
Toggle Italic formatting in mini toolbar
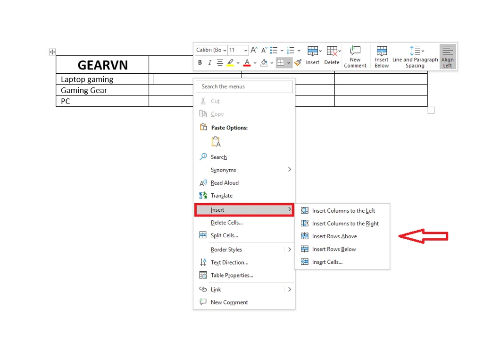(x=210, y=63)
